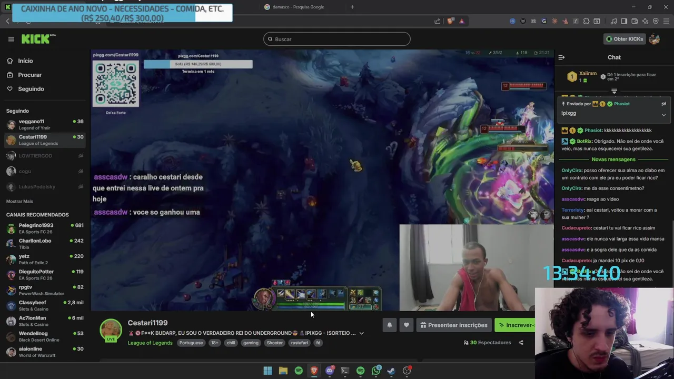Open Brave Shields lion icon

pos(450,21)
